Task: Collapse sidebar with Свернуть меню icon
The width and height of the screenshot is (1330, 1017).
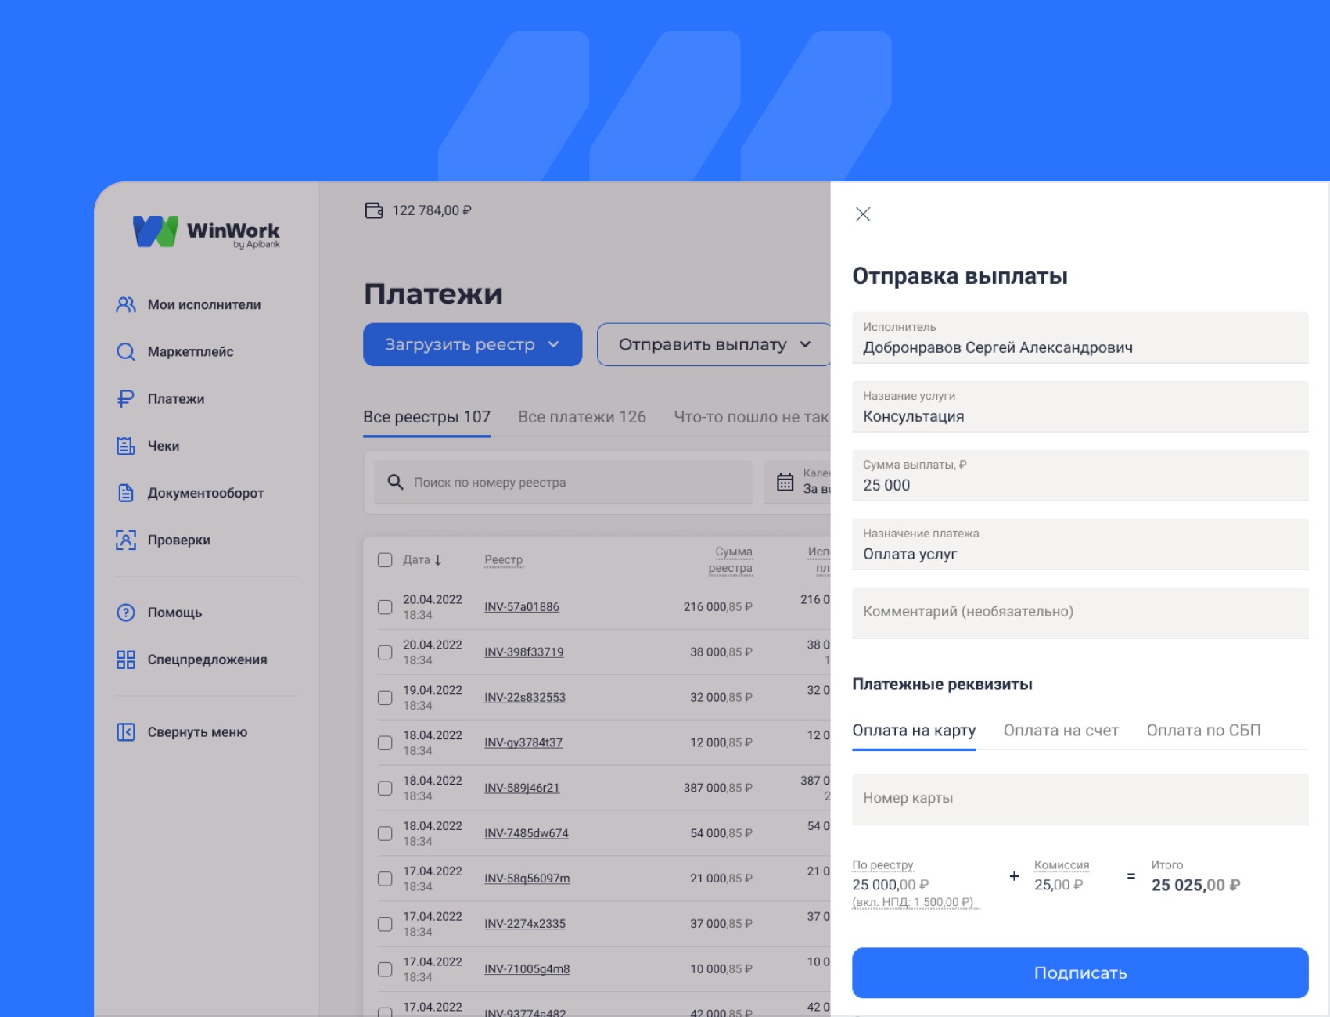Action: pyautogui.click(x=126, y=732)
